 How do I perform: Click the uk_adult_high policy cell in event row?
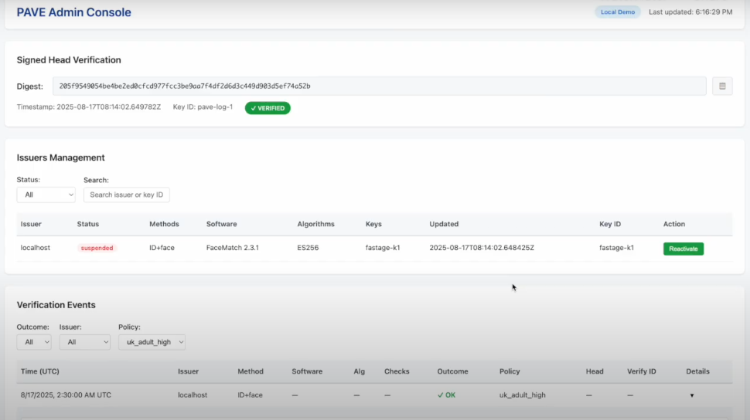(523, 395)
